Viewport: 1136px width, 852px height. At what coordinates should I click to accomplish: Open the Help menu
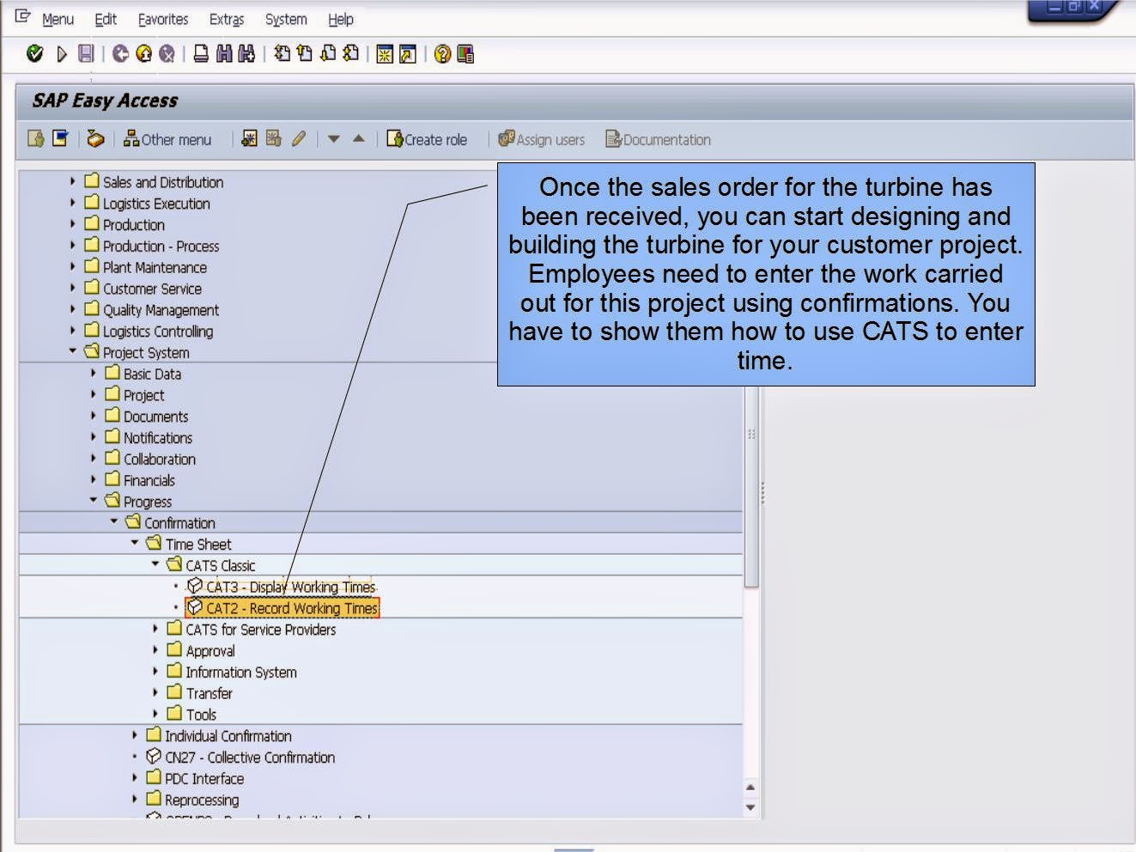pyautogui.click(x=340, y=19)
